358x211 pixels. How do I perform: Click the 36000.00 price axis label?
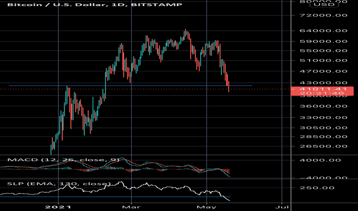pos(323,106)
